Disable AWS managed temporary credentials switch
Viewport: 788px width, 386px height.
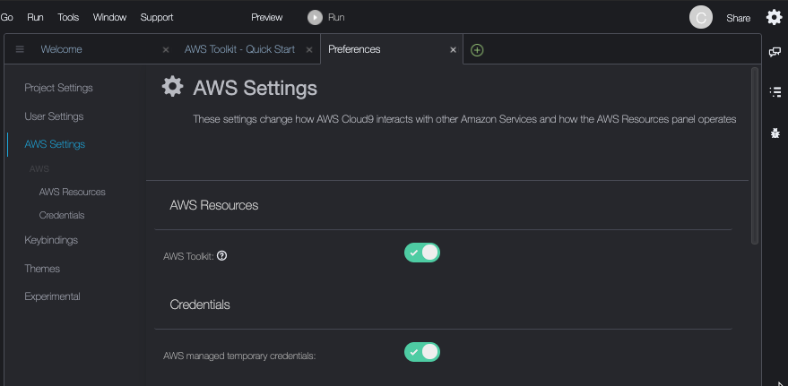tap(422, 352)
